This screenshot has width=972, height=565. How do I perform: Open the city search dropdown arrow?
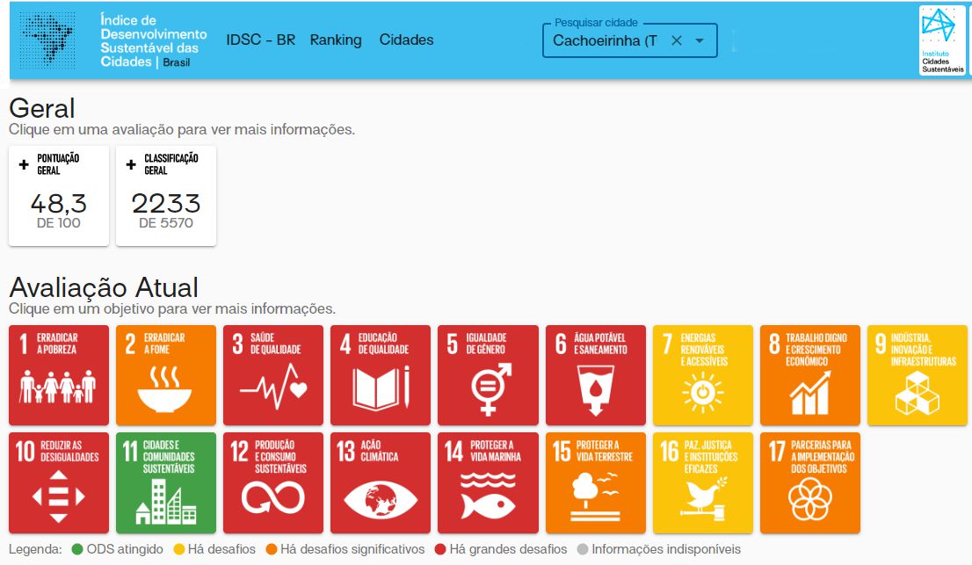[700, 40]
